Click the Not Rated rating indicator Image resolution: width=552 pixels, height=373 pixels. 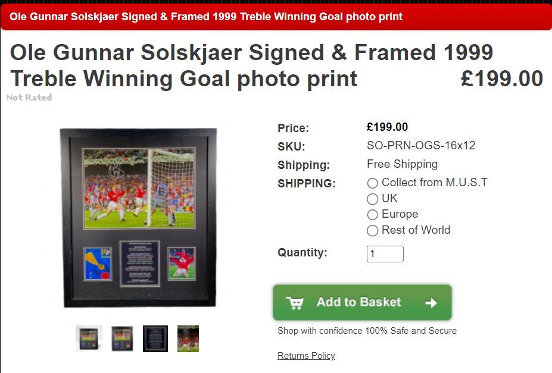pyautogui.click(x=29, y=98)
